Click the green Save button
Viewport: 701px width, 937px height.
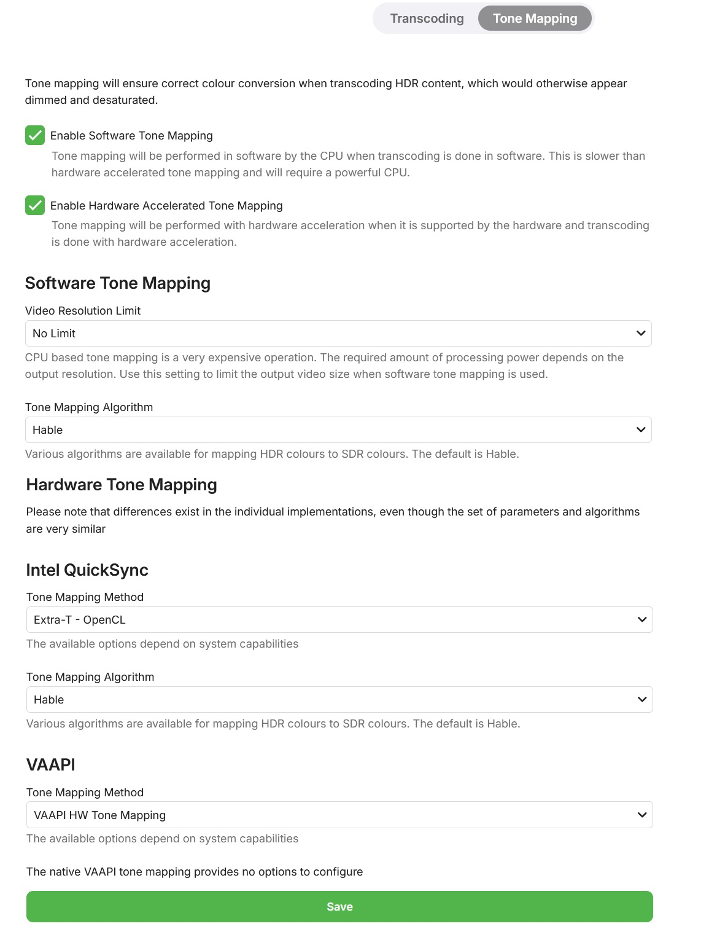coord(339,907)
